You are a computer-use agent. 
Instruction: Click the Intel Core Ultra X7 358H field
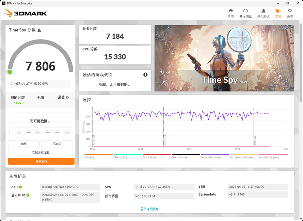click(164, 187)
